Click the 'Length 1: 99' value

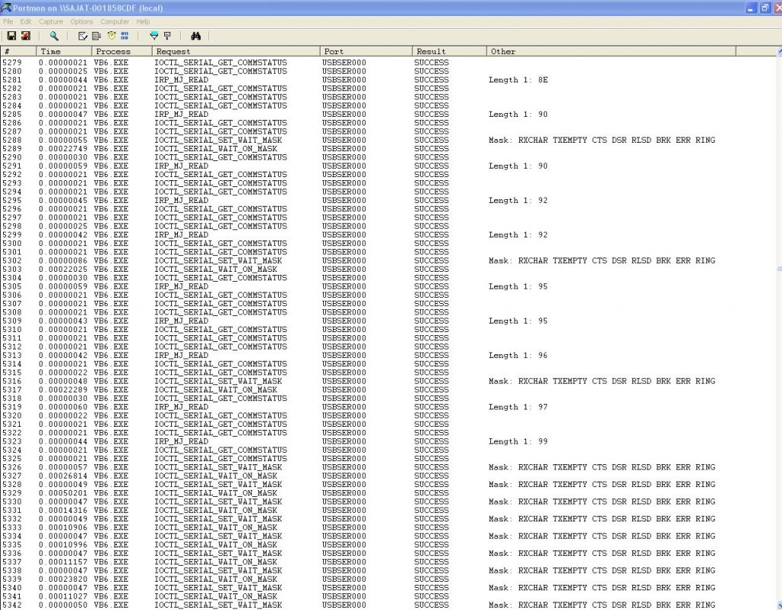pyautogui.click(x=519, y=441)
